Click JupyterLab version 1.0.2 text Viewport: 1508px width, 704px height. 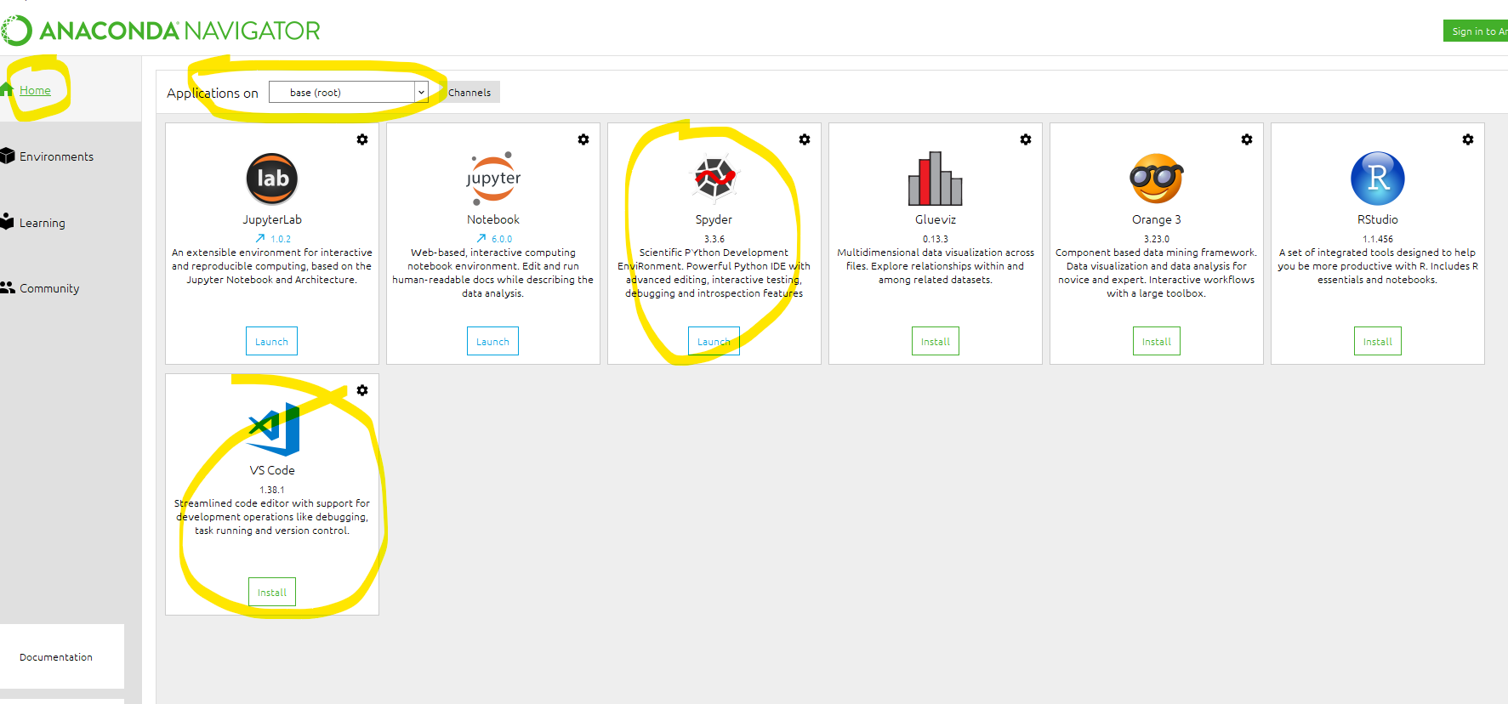pos(281,240)
